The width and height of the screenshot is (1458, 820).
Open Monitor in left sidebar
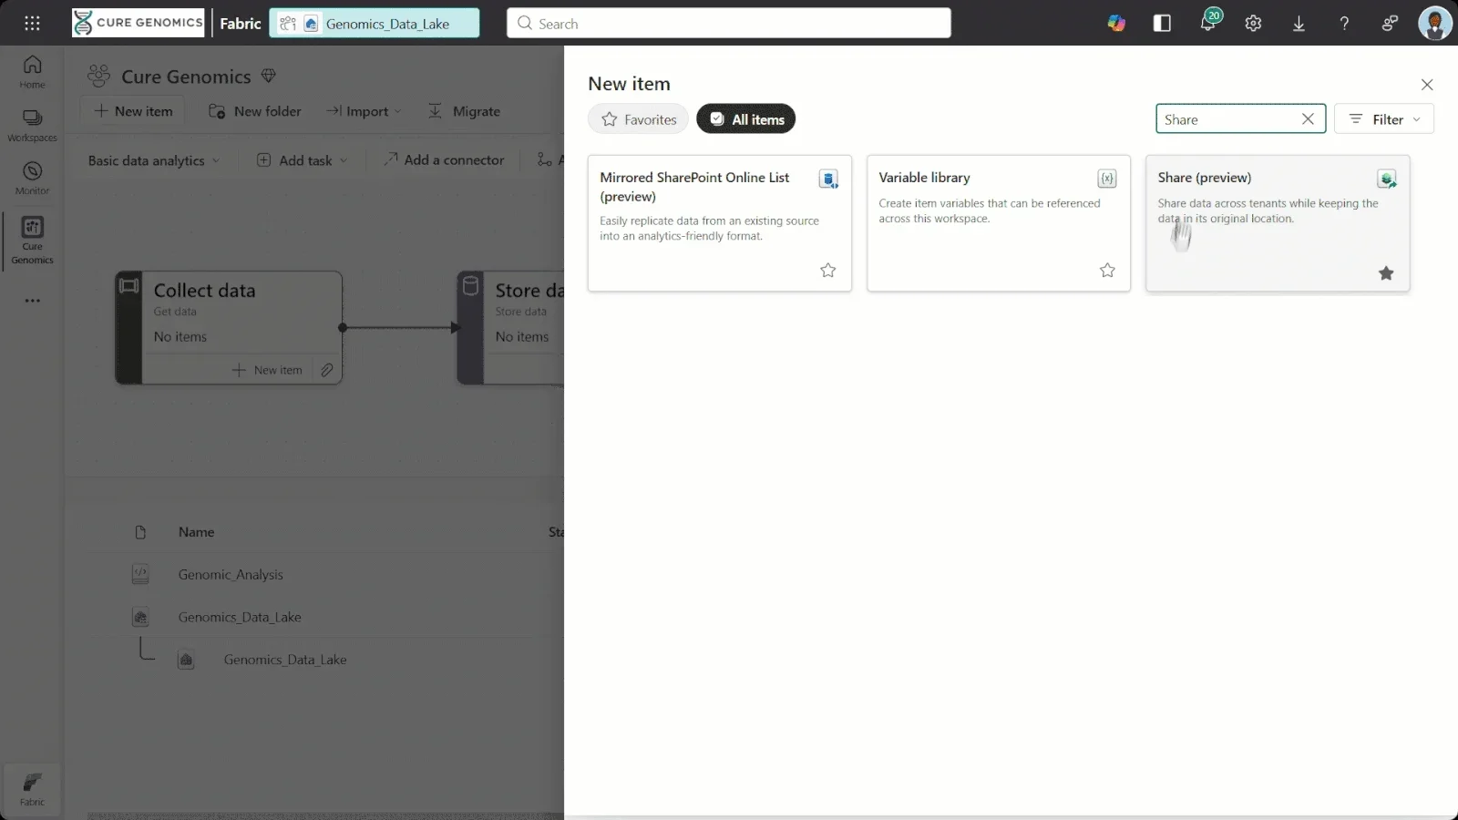(32, 178)
